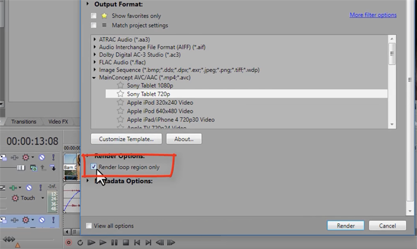
Task: Expand Dolby Digital AC-3 Studio format
Action: click(95, 55)
